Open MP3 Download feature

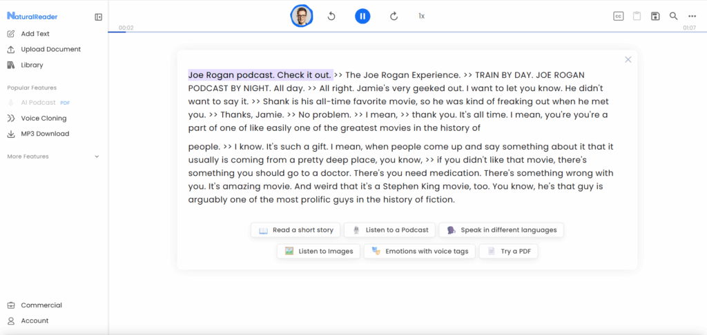(45, 134)
